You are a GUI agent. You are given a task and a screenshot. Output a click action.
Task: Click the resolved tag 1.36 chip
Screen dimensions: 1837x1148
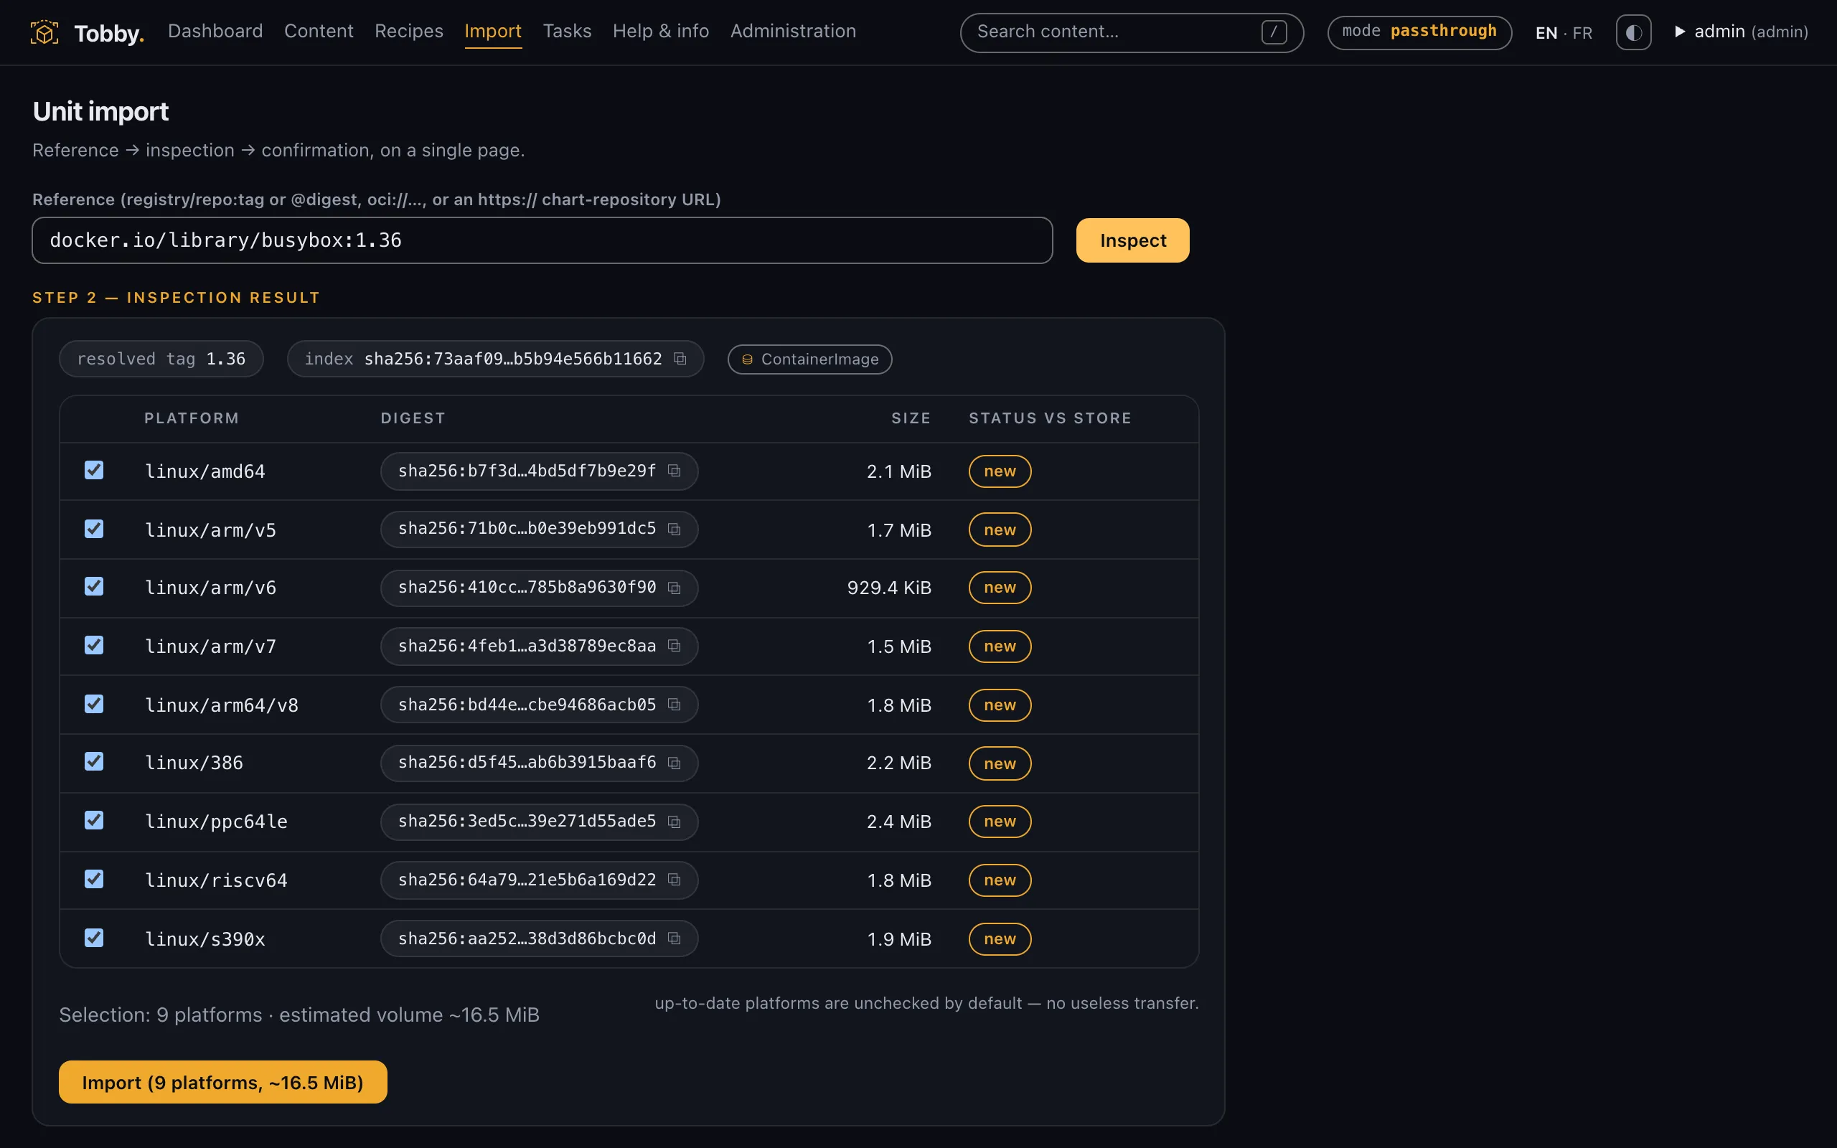tap(161, 358)
